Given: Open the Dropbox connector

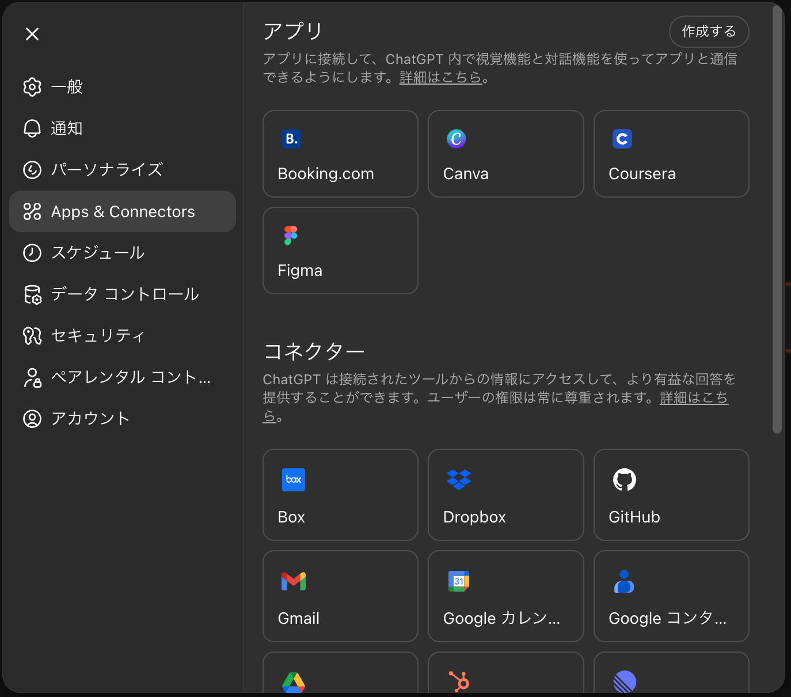Looking at the screenshot, I should click(505, 495).
